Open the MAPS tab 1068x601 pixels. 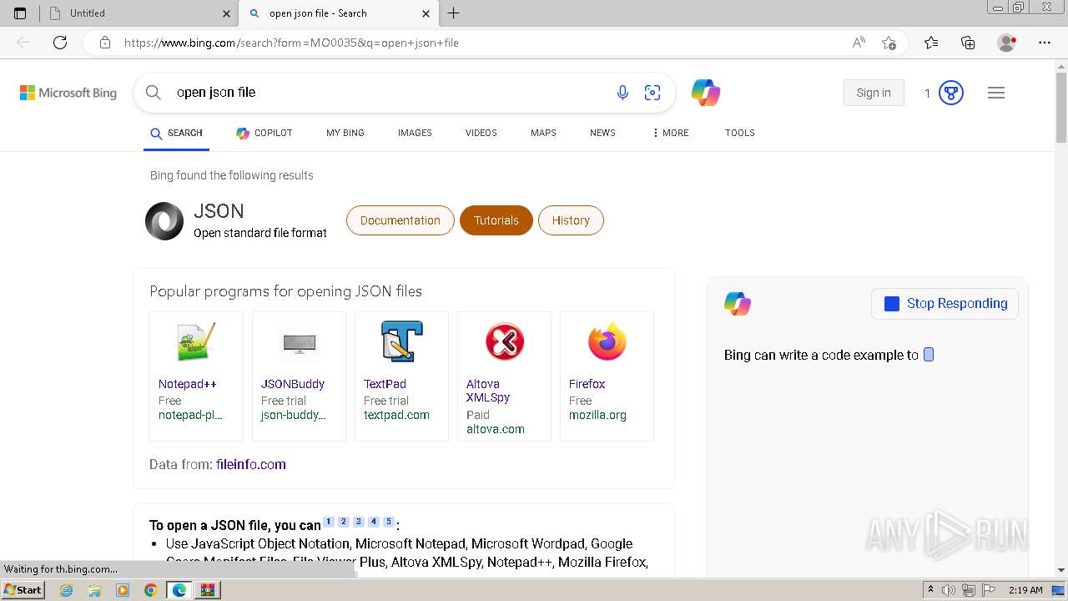coord(543,133)
